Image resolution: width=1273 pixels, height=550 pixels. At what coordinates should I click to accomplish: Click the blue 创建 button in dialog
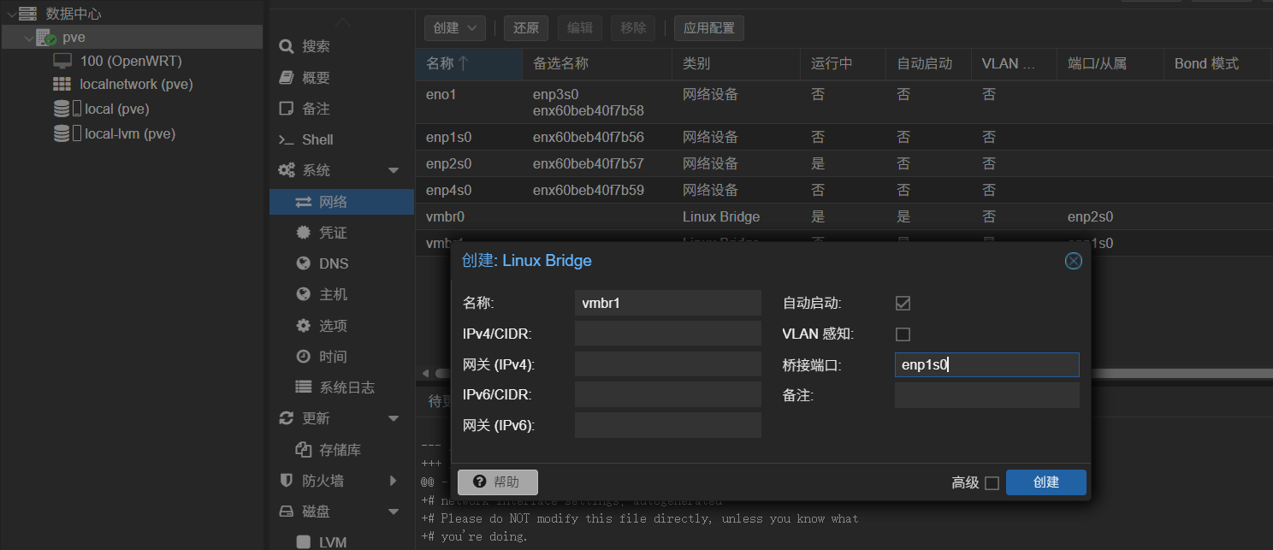click(1045, 482)
